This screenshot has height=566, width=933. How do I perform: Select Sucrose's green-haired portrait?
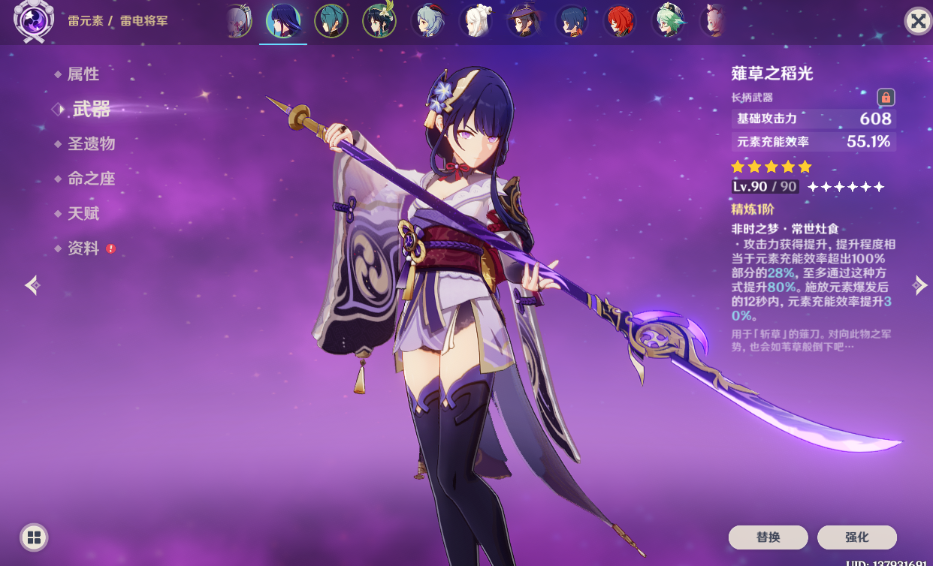point(669,21)
